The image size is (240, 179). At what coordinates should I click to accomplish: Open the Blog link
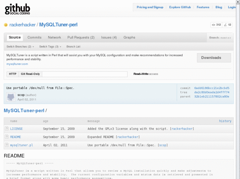click(219, 7)
